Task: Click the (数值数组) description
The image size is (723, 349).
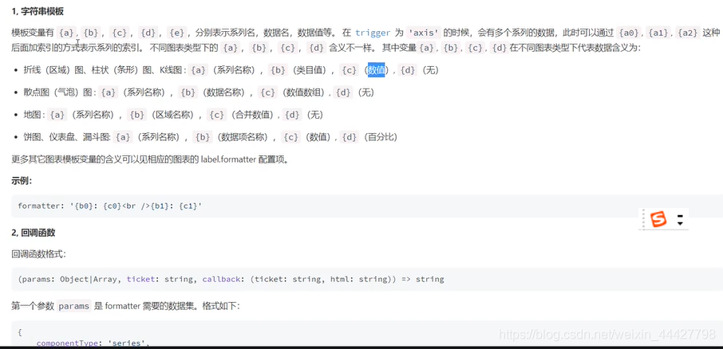Action: pos(304,92)
